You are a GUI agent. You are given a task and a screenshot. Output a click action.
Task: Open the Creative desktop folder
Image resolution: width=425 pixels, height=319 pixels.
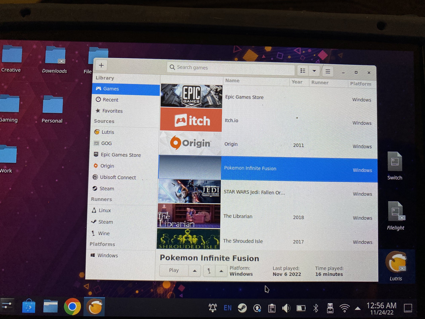coord(11,59)
